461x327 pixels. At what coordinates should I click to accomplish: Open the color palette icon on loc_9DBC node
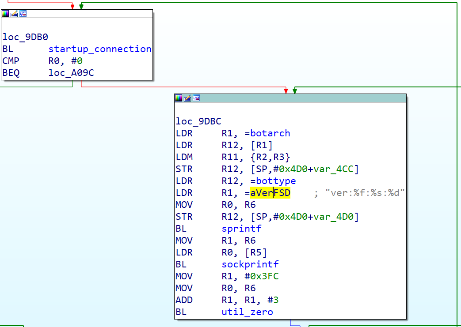click(179, 98)
